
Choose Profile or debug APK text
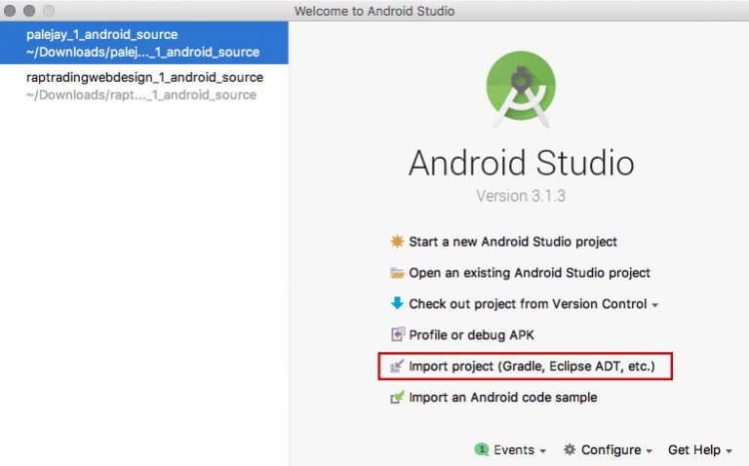(x=471, y=334)
